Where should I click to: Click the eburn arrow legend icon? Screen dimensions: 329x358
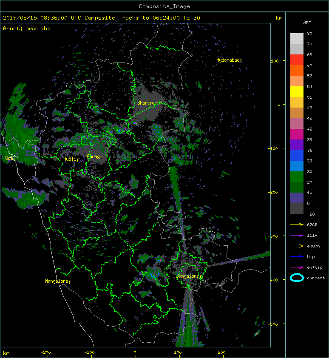pyautogui.click(x=297, y=246)
